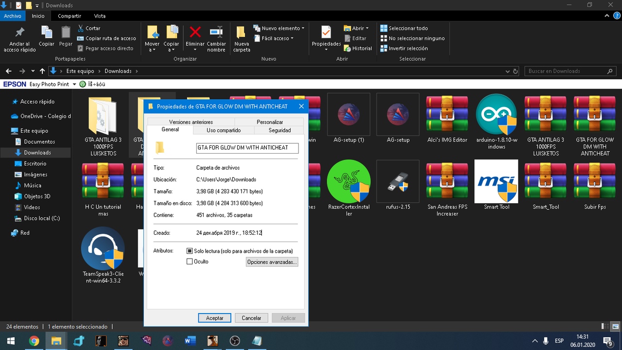
Task: Open the AG-setup (1) file
Action: [x=348, y=119]
